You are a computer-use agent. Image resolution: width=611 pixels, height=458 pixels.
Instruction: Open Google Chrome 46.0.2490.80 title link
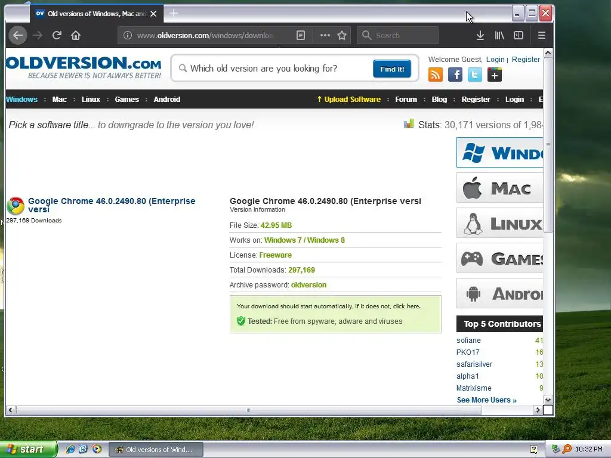(x=112, y=205)
